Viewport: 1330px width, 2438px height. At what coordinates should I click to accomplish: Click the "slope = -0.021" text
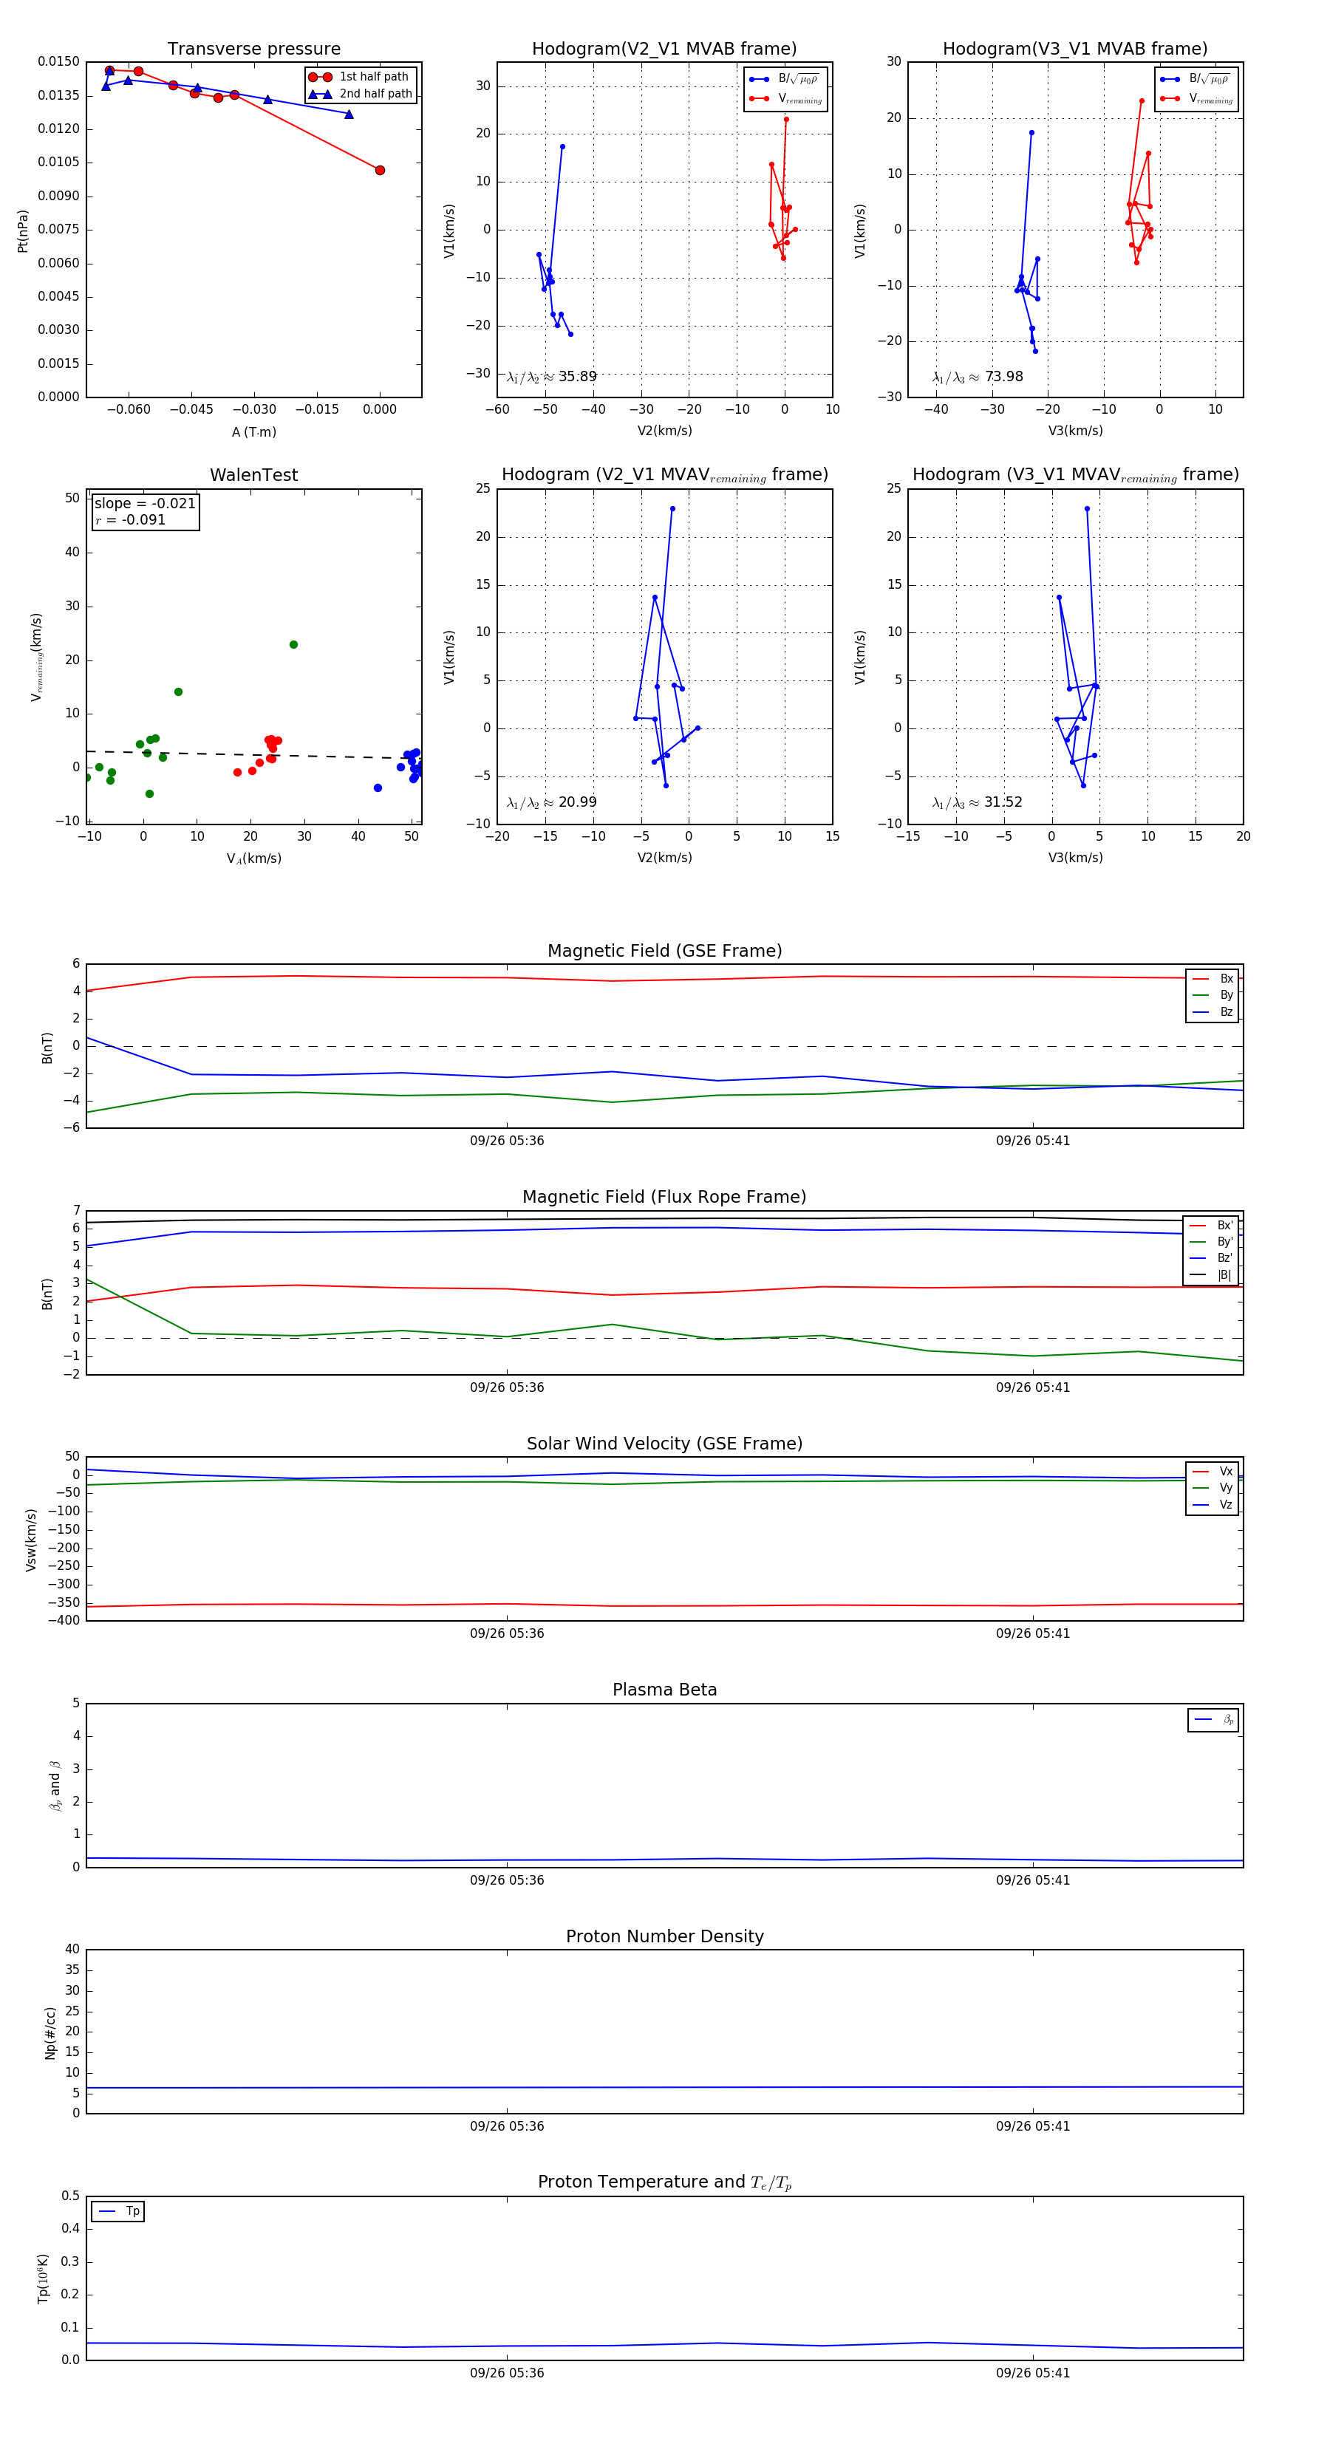coord(145,504)
